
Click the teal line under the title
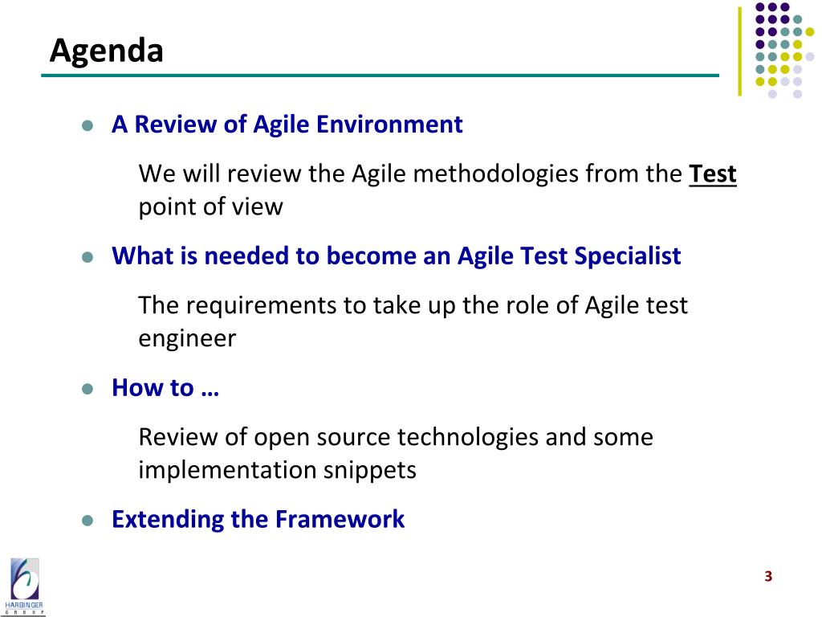click(380, 76)
